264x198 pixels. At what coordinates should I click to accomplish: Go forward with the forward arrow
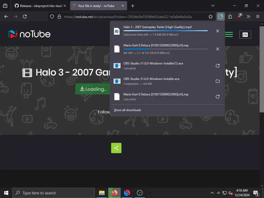pos(15,16)
